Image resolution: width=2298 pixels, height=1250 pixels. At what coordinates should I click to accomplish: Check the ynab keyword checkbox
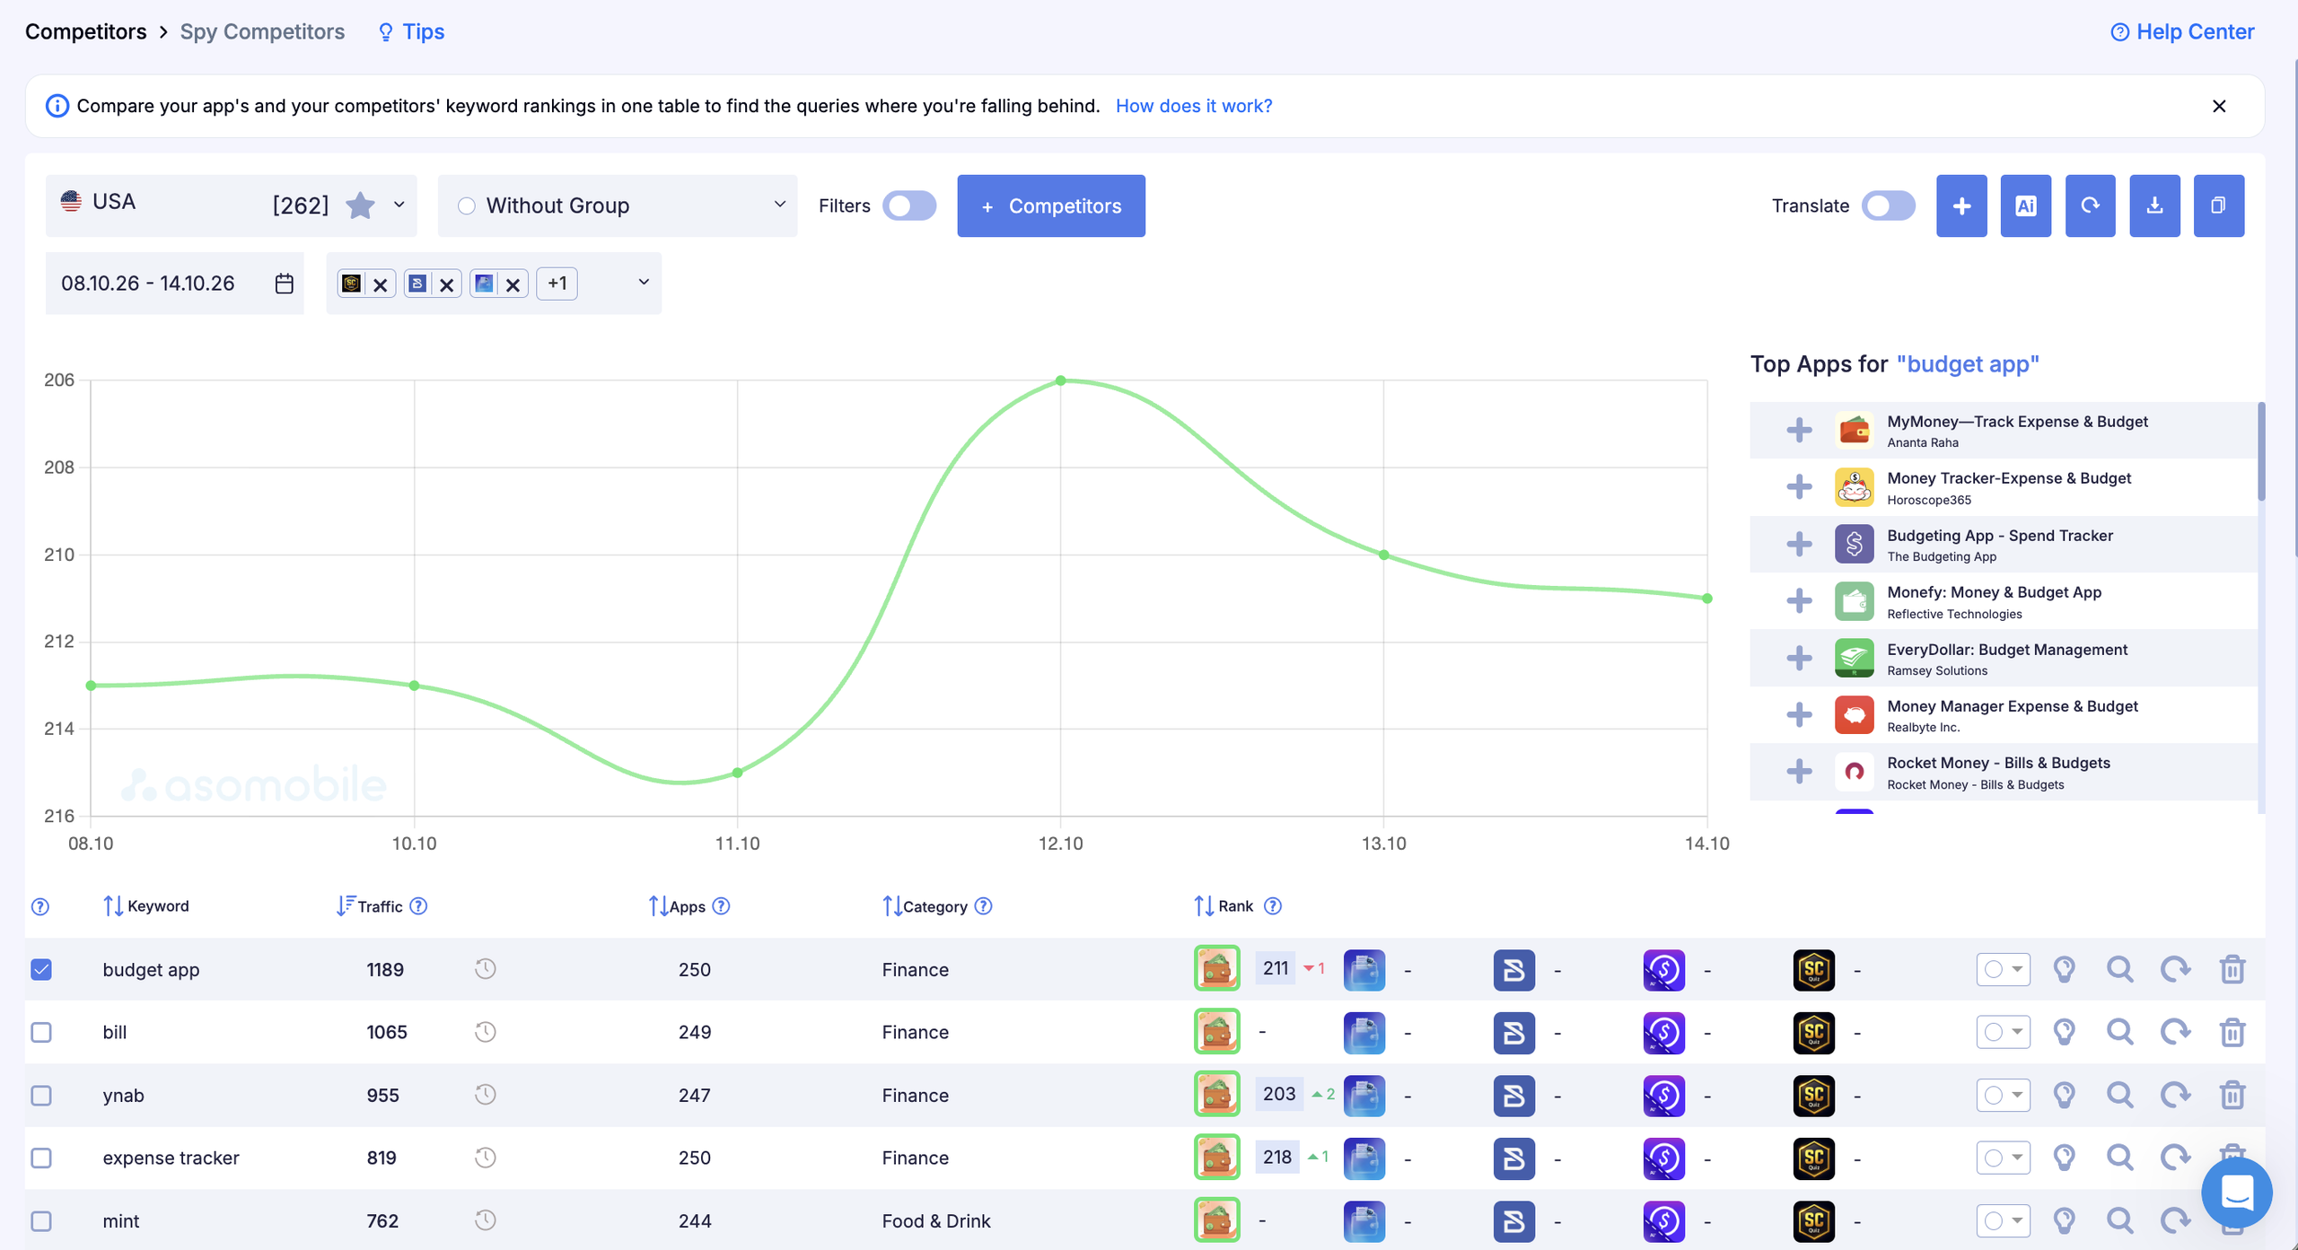pos(41,1095)
